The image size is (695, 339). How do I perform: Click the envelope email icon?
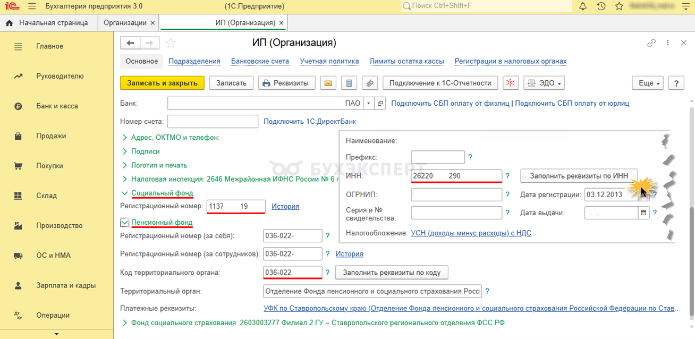point(328,83)
